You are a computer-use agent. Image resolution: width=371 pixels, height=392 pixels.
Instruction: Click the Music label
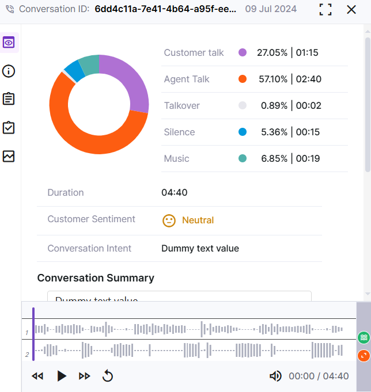[177, 158]
